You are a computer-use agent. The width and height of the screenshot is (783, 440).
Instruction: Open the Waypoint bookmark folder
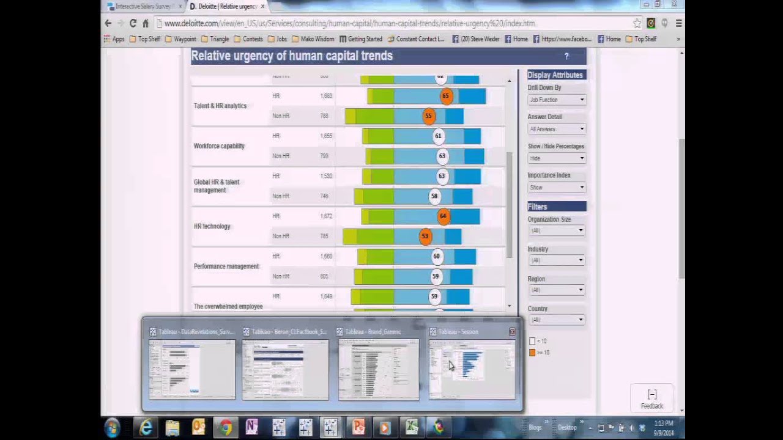[180, 39]
